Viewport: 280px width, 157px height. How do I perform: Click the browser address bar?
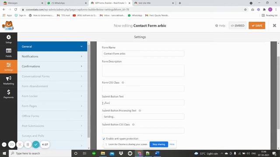132,10
